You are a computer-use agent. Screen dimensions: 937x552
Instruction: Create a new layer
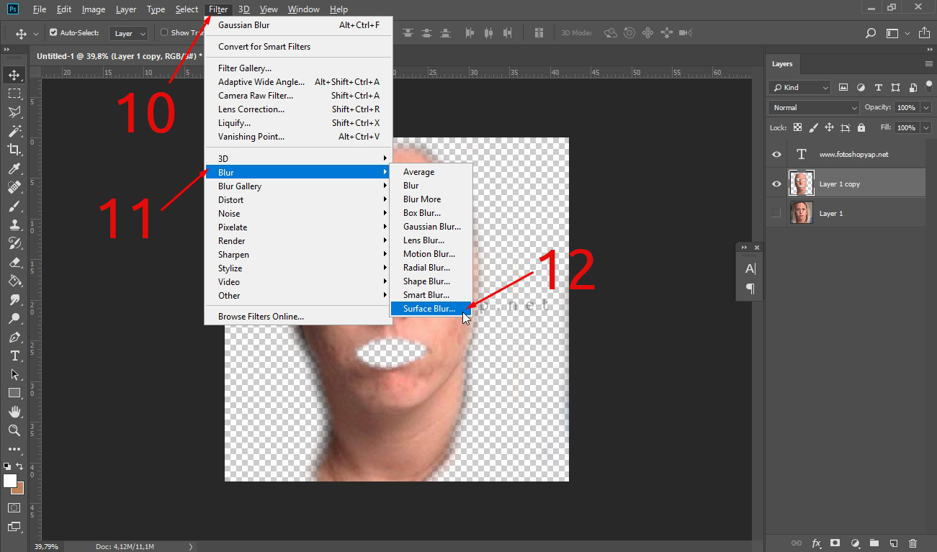[893, 543]
